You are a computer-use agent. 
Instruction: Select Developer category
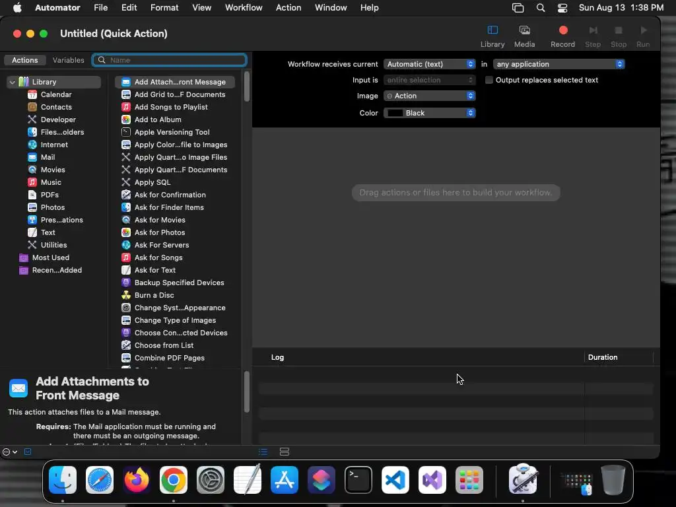point(58,119)
